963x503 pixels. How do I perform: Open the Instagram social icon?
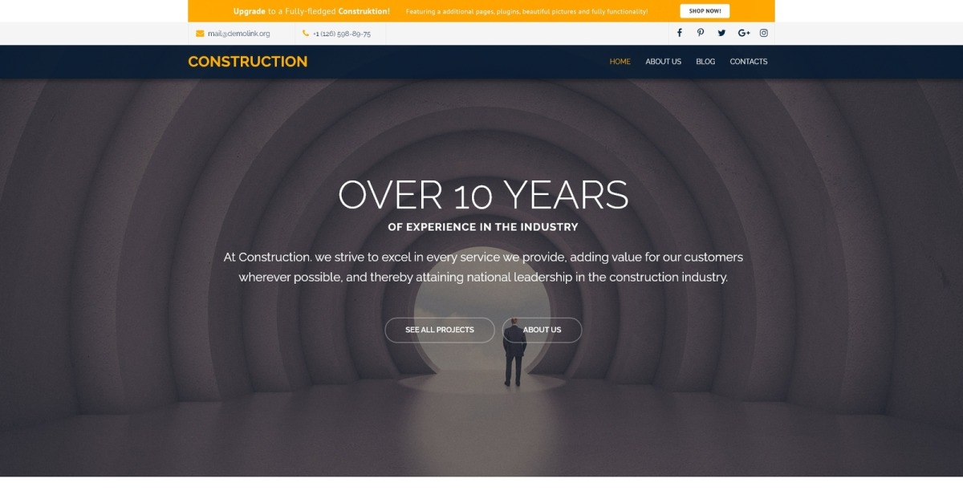(x=764, y=33)
